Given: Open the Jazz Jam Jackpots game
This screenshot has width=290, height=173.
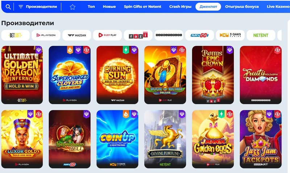Looking at the screenshot, I should (261, 139).
